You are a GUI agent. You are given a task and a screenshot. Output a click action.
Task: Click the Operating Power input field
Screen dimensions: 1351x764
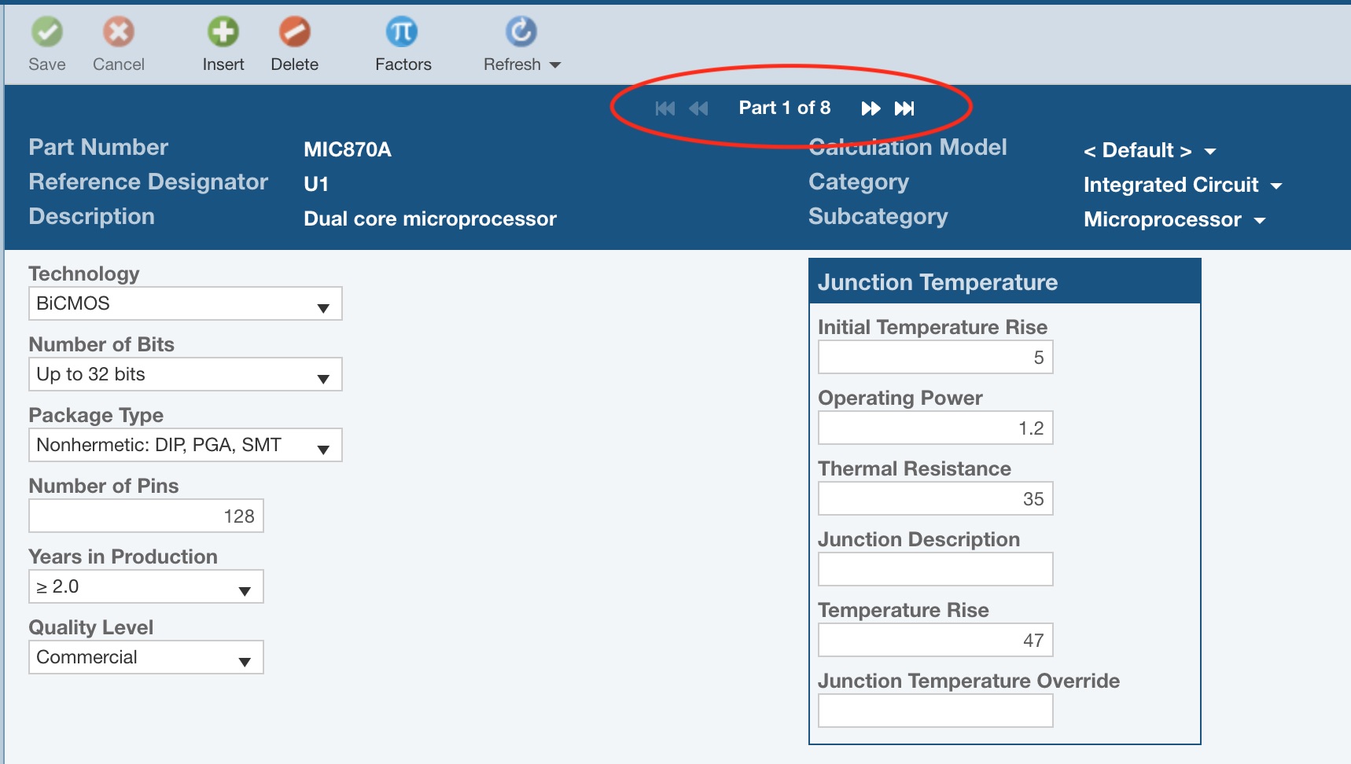[935, 428]
